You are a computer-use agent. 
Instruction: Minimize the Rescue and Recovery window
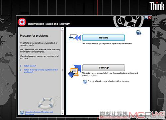coord(146,18)
